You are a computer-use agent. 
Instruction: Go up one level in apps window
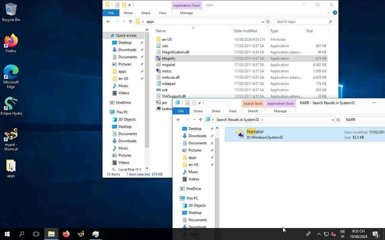tap(130, 22)
